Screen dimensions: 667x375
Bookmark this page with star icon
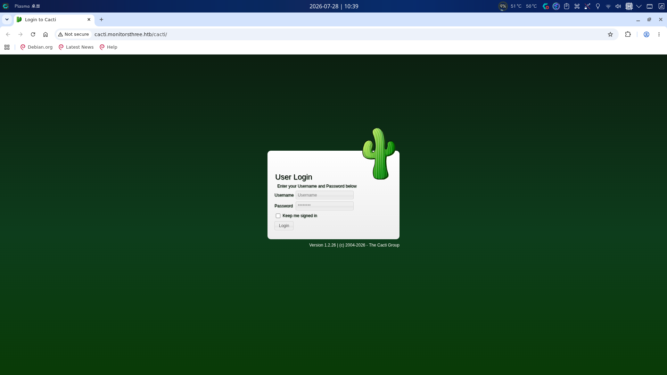pyautogui.click(x=610, y=34)
